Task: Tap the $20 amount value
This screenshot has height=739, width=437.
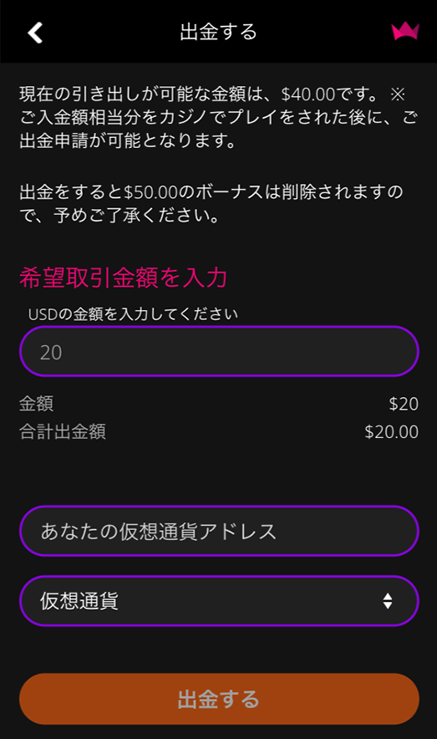Action: click(x=404, y=404)
